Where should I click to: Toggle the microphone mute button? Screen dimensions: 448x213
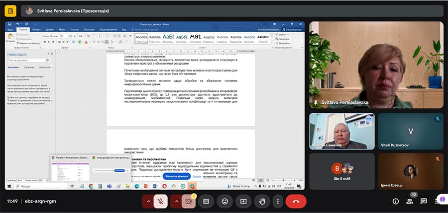pyautogui.click(x=160, y=201)
